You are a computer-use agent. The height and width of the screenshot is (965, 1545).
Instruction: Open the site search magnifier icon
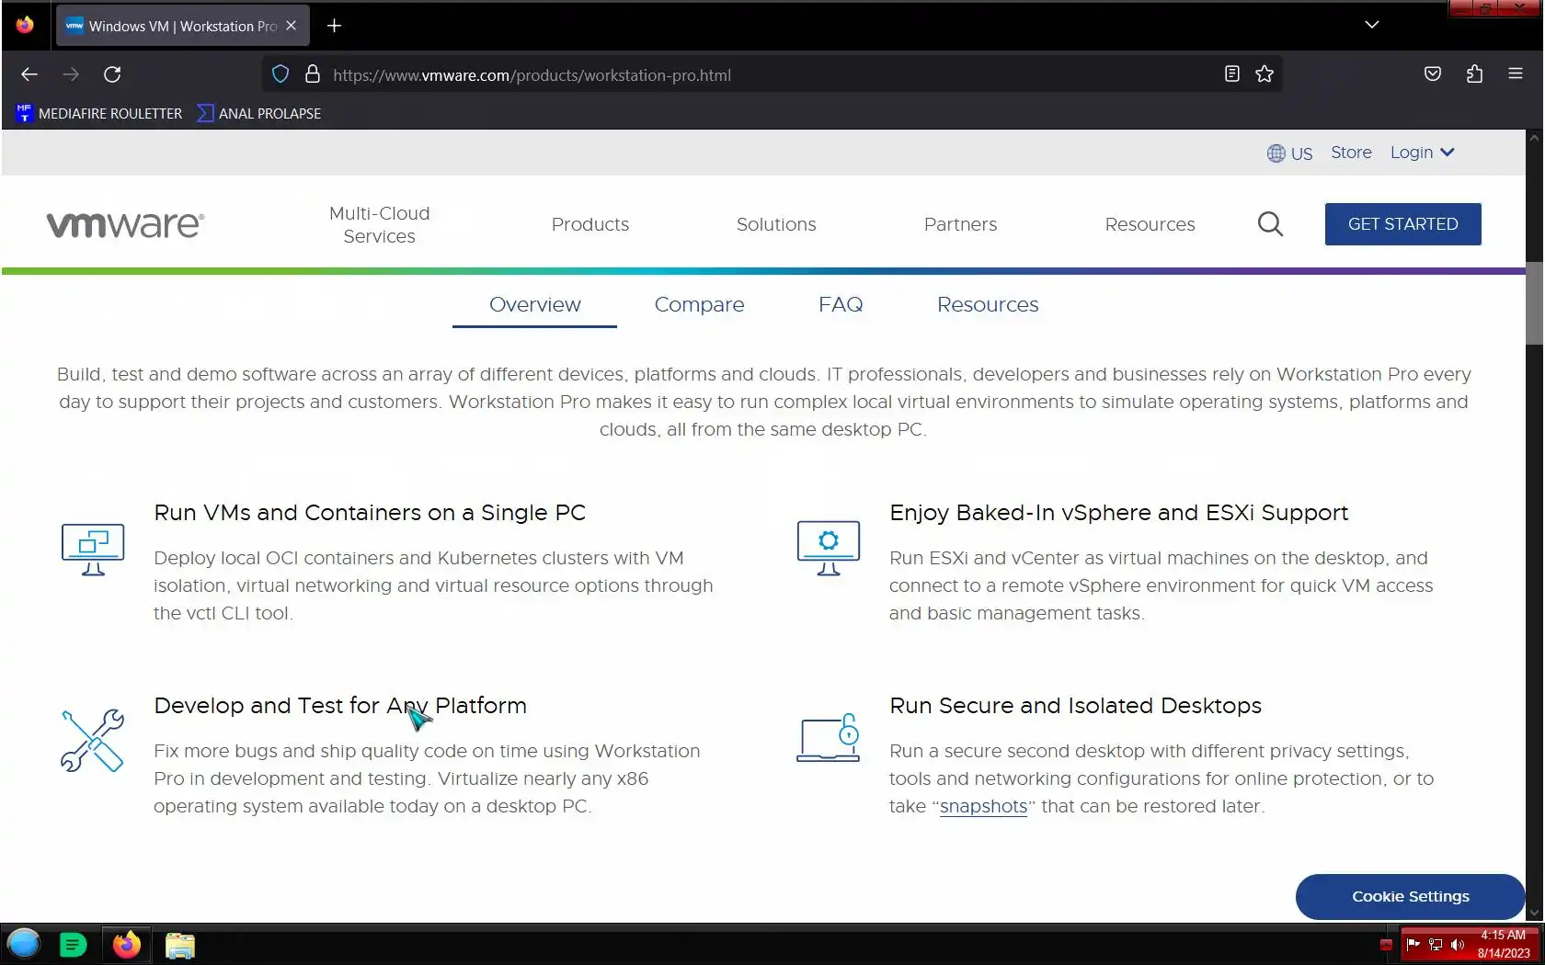(1270, 224)
